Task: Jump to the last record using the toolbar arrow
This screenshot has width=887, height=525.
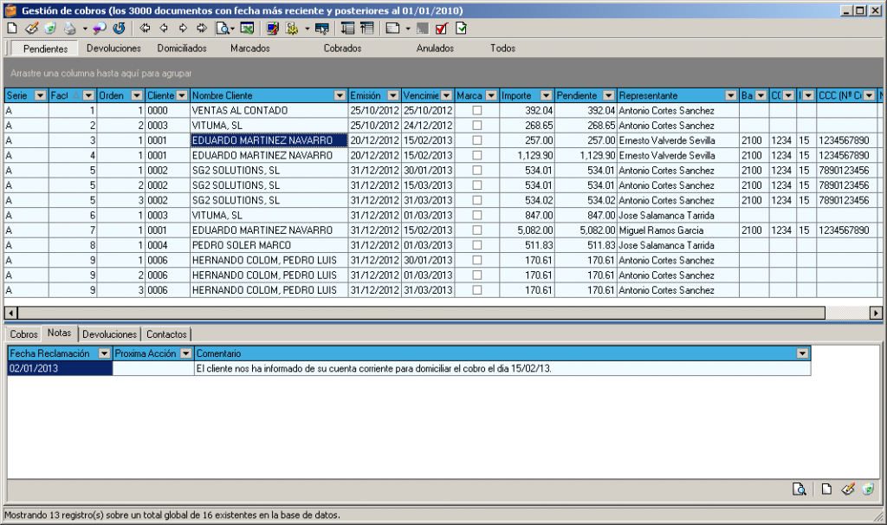Action: [x=201, y=29]
